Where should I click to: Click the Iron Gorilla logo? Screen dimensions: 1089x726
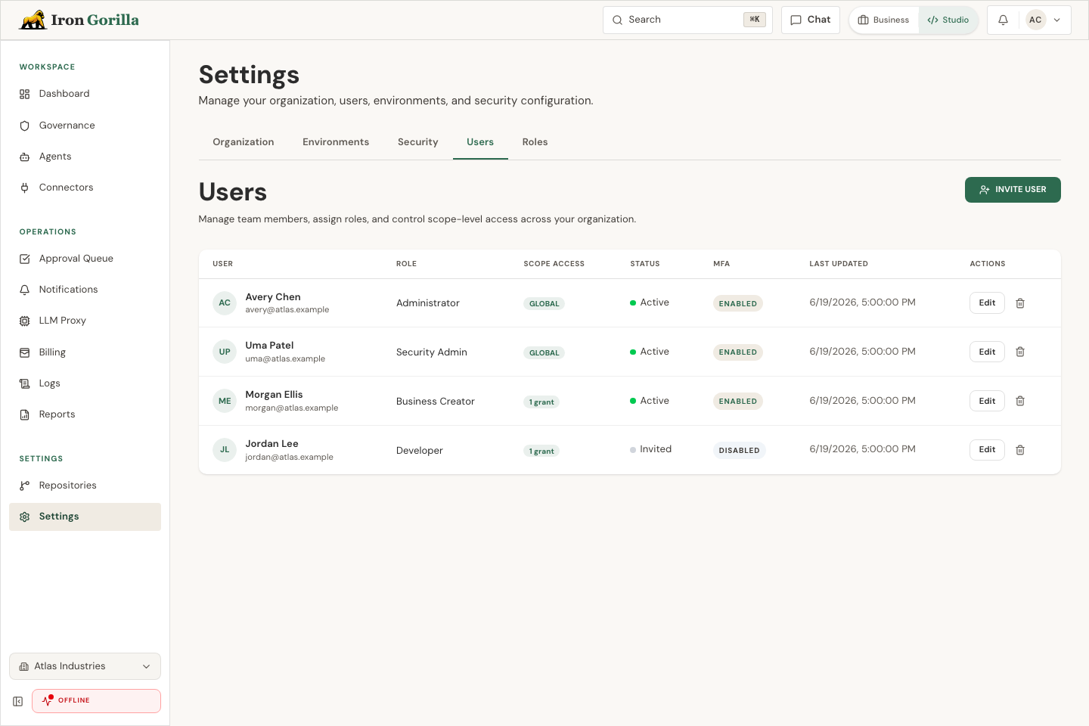click(x=79, y=20)
